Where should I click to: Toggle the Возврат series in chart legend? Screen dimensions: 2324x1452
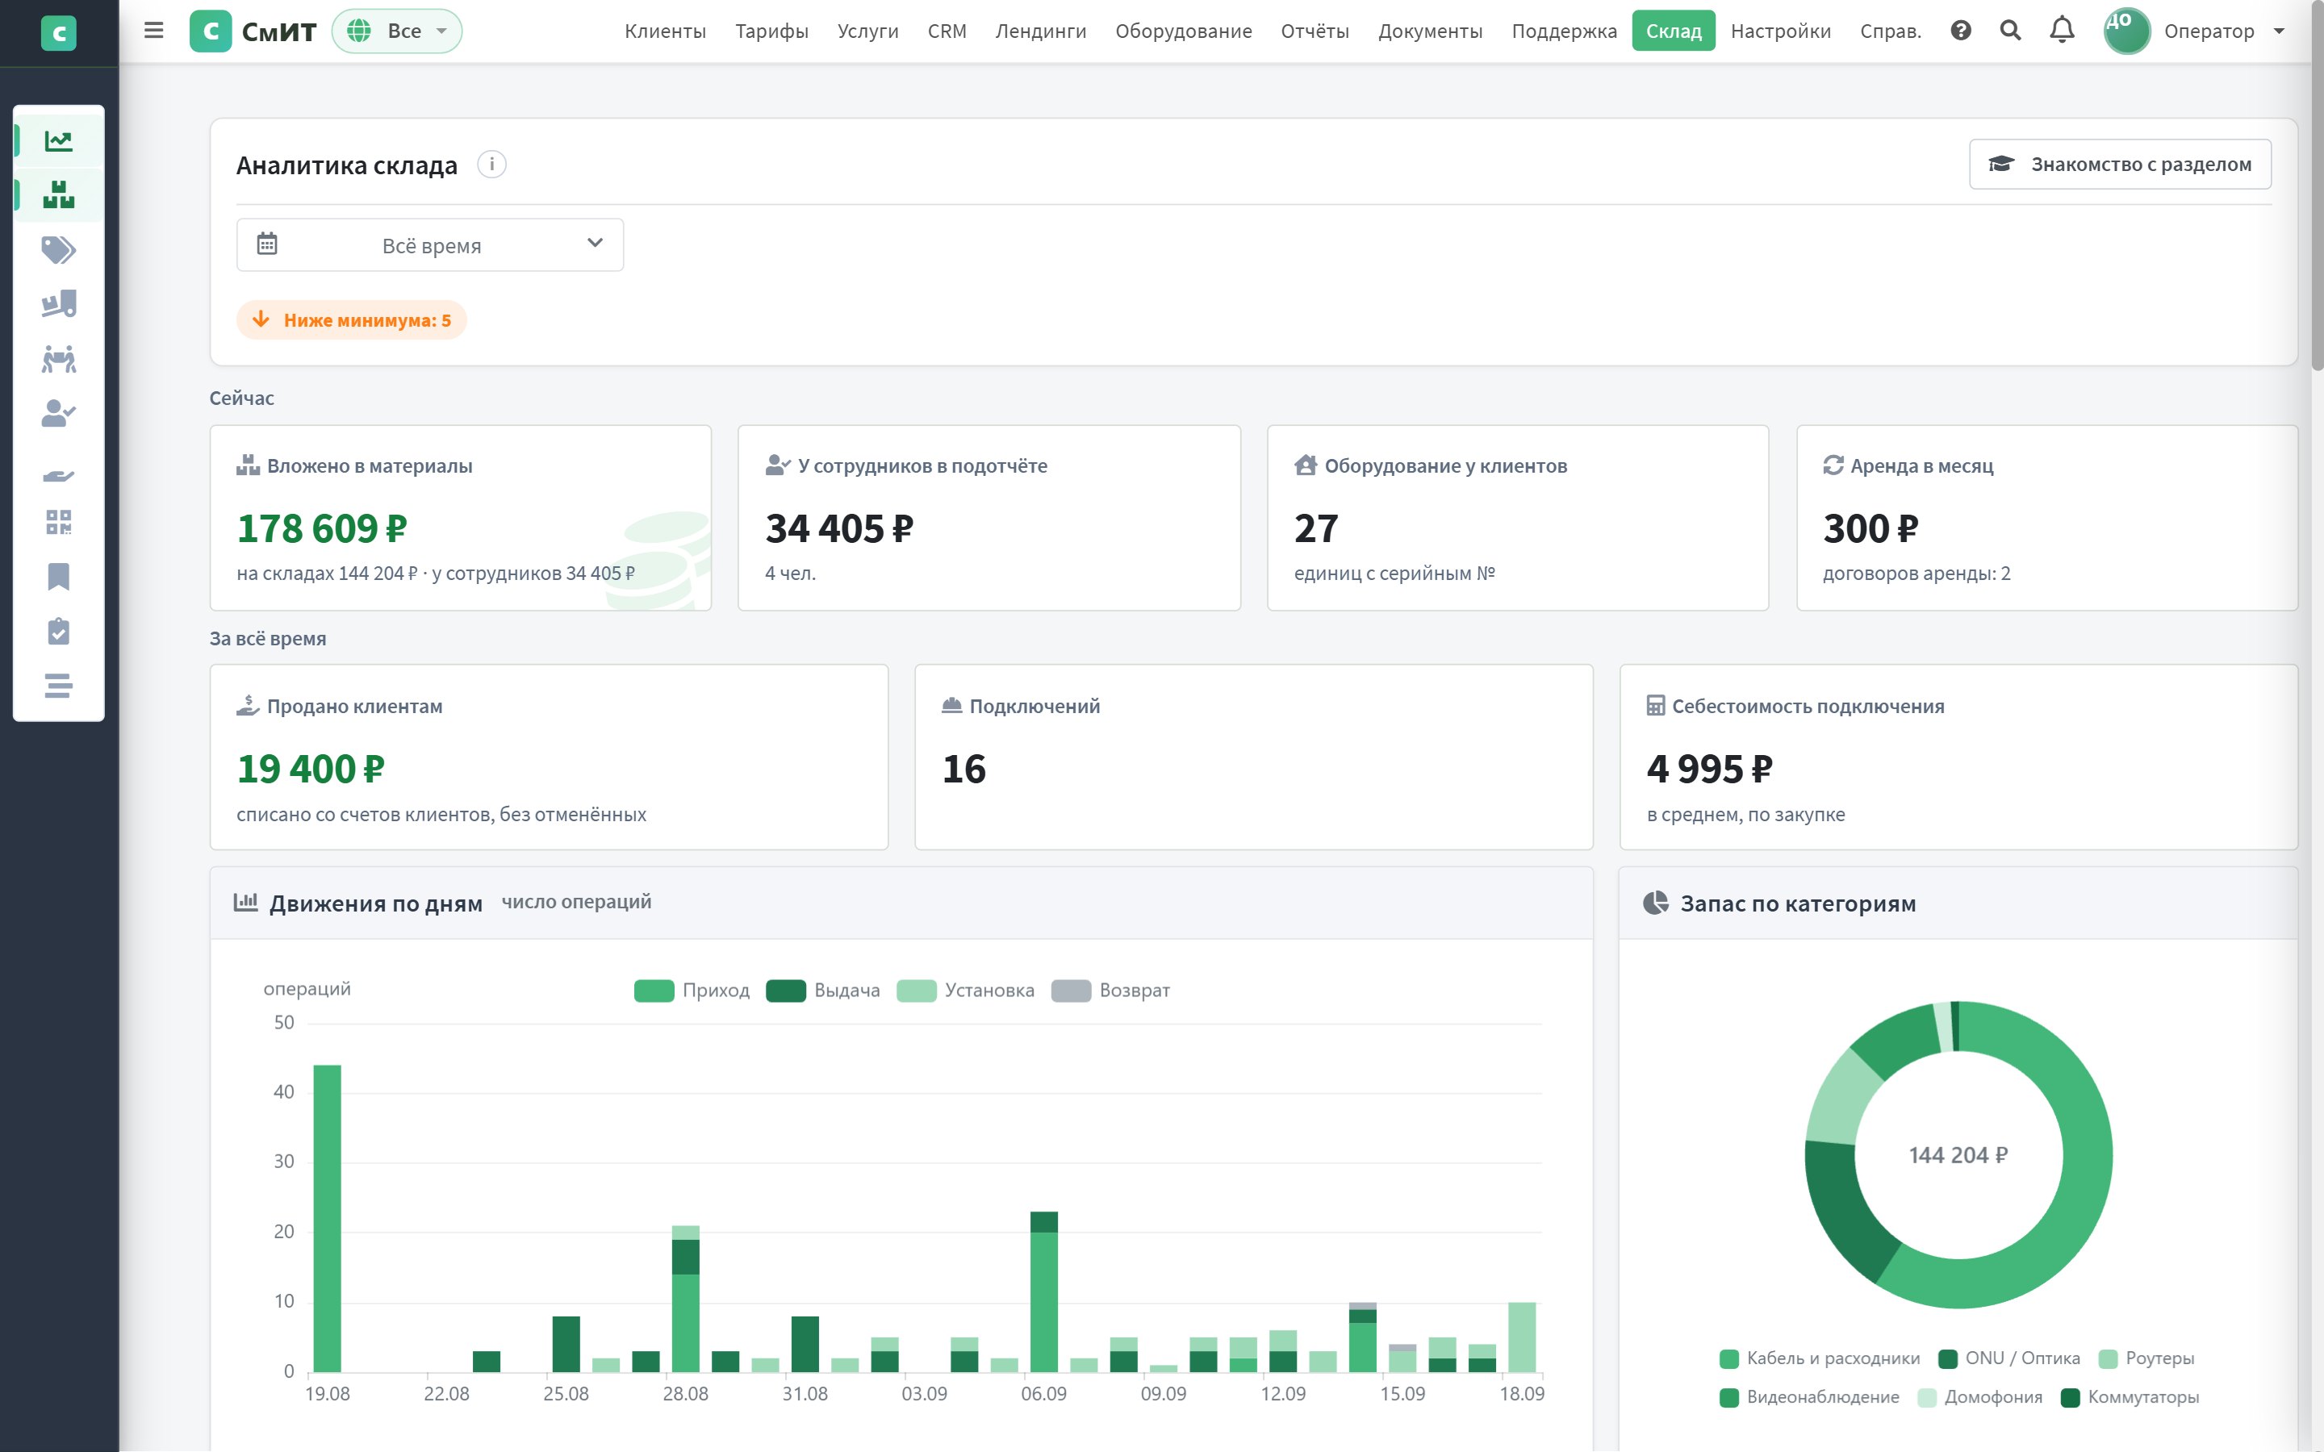click(1110, 990)
